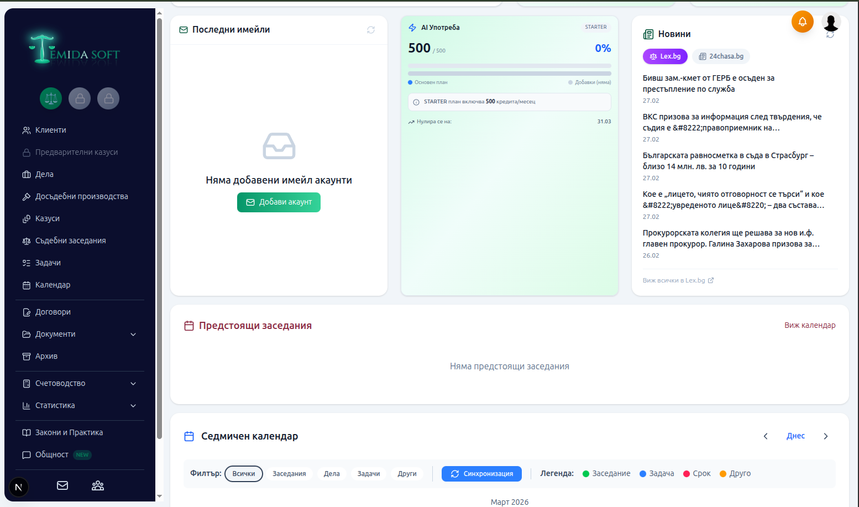The image size is (859, 507).
Task: Click the team group icon in sidebar footer
Action: click(x=98, y=485)
